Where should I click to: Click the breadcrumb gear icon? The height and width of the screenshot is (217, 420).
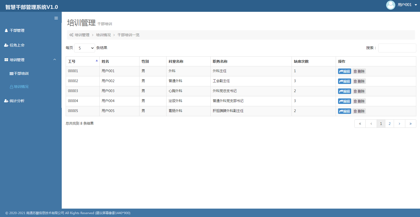[x=71, y=35]
